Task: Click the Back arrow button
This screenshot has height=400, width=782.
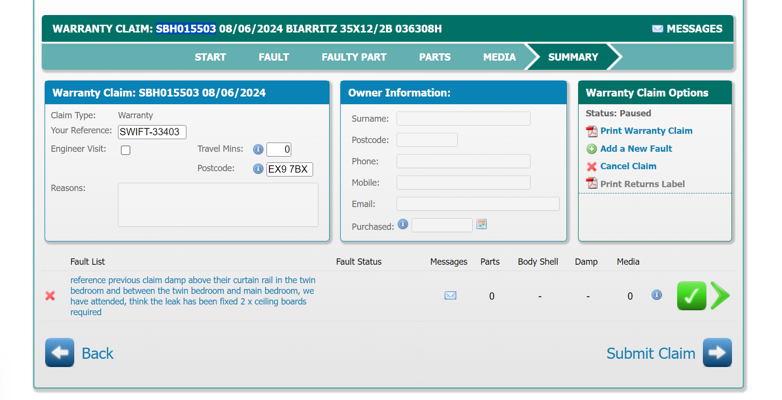Action: [60, 352]
